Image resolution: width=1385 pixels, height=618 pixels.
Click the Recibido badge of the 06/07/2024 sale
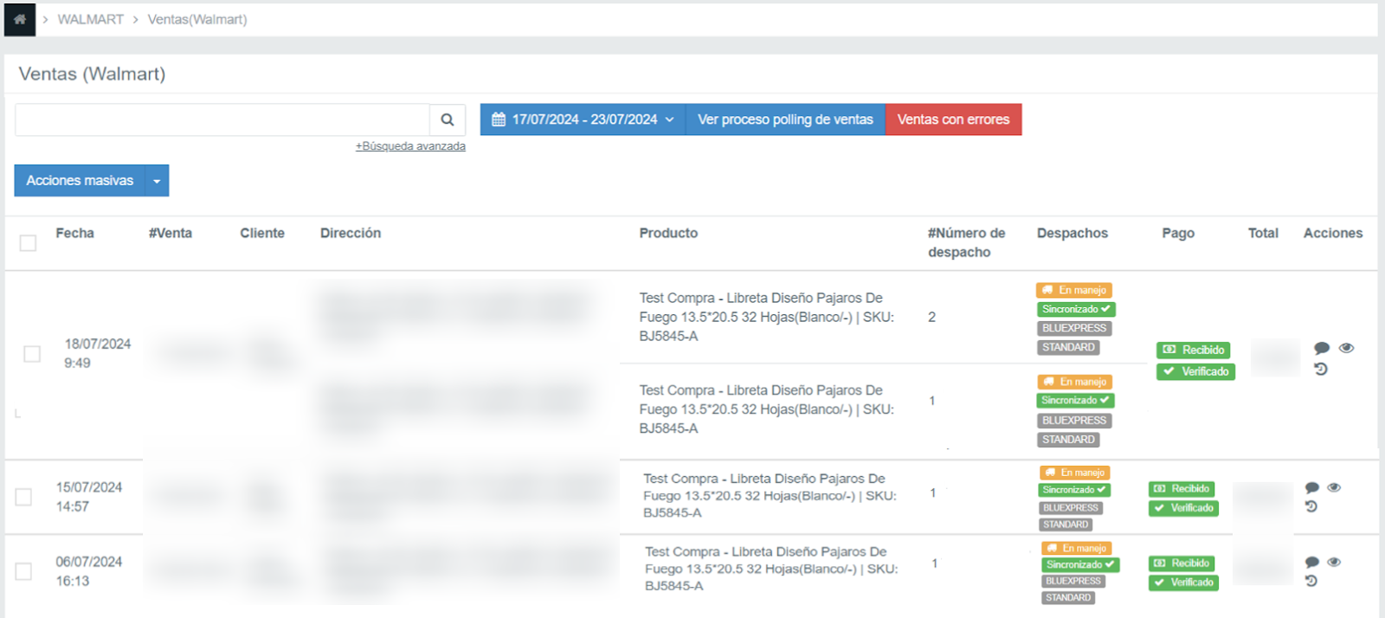pyautogui.click(x=1182, y=563)
